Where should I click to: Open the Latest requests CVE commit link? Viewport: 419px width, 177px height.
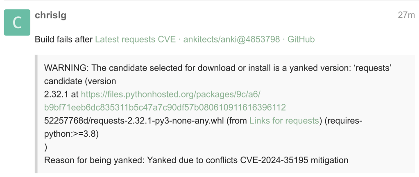[135, 40]
